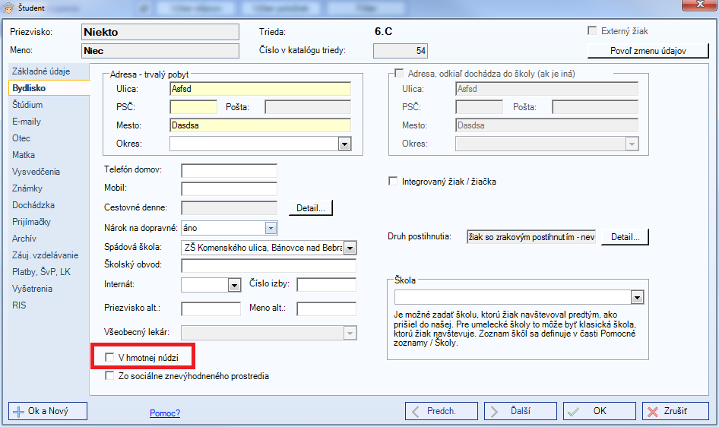Screen dimensions: 719x427
Task: Open the Známky section
Action: pyautogui.click(x=27, y=188)
